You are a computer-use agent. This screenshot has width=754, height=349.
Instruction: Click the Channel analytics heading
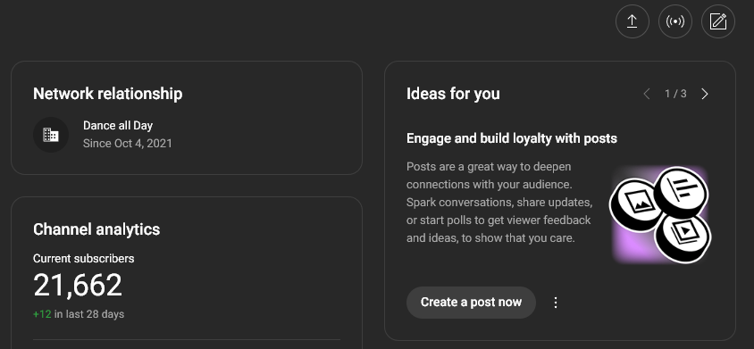tap(96, 229)
